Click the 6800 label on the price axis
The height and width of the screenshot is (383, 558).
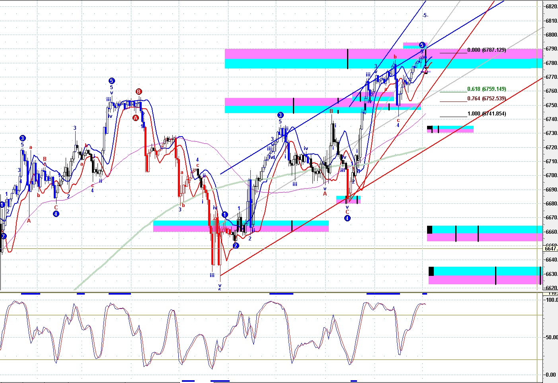(x=552, y=35)
